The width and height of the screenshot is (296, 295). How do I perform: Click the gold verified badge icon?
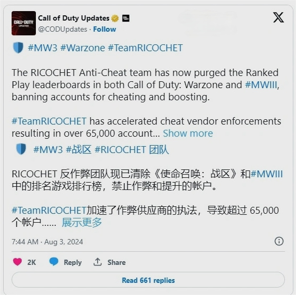(115, 18)
